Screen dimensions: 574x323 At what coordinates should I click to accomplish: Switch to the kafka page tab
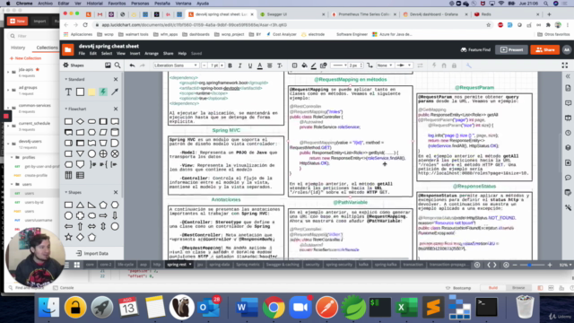(363, 265)
